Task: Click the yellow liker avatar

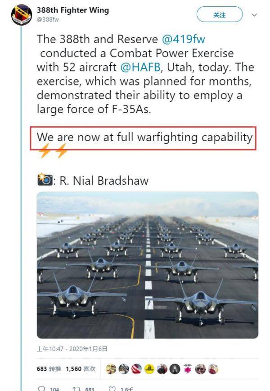Action: (x=149, y=369)
